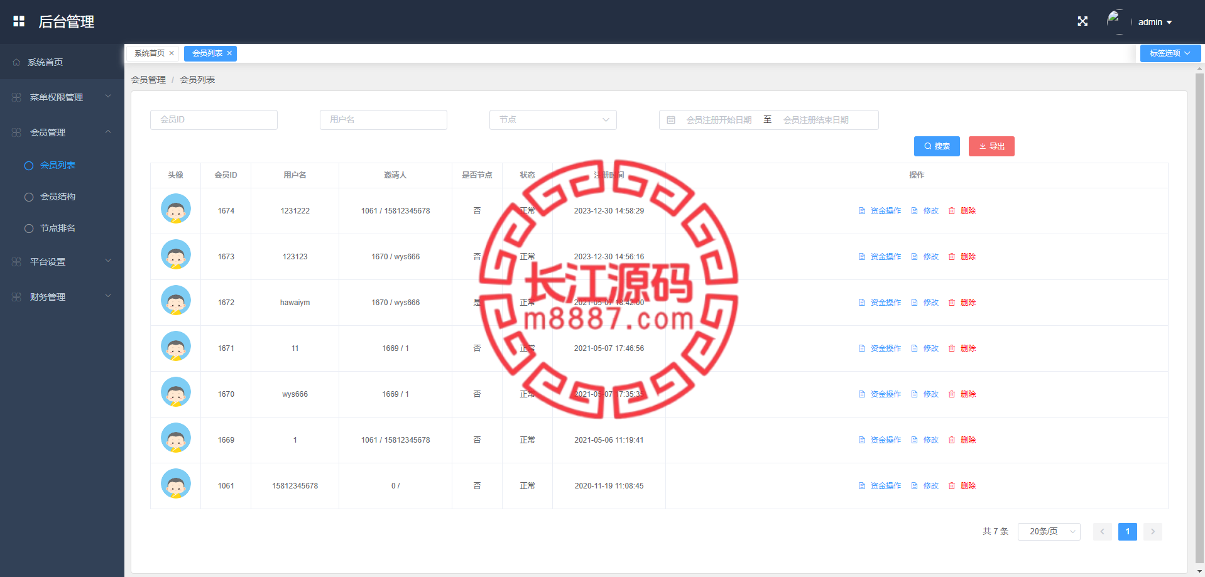The image size is (1205, 577).
Task: Open 资金操作 for member 1671
Action: (x=880, y=348)
